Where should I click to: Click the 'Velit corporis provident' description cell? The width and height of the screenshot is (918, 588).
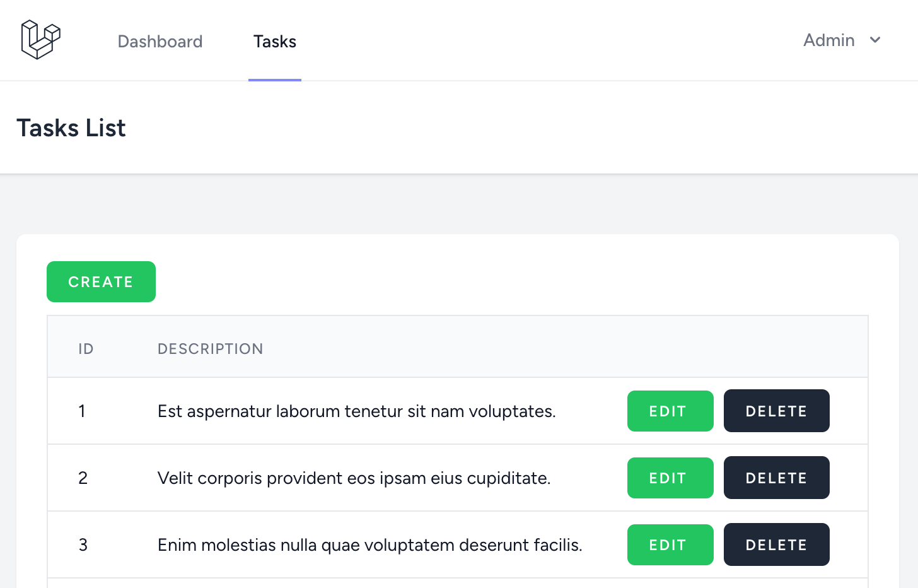[354, 478]
